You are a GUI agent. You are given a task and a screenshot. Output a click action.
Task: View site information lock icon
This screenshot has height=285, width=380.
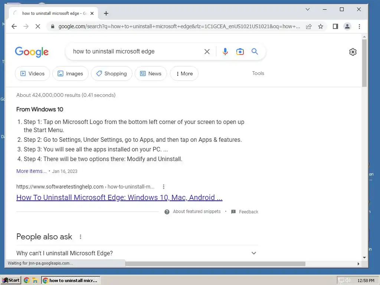[53, 26]
